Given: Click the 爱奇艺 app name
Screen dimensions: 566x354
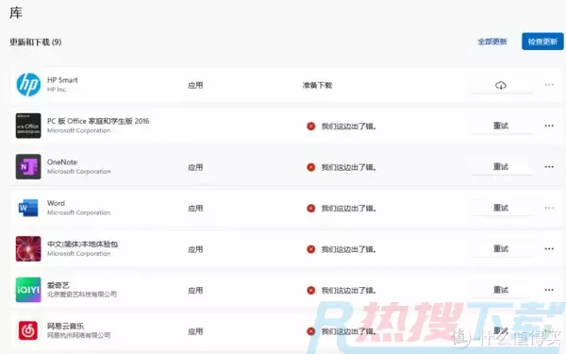Looking at the screenshot, I should [x=58, y=285].
